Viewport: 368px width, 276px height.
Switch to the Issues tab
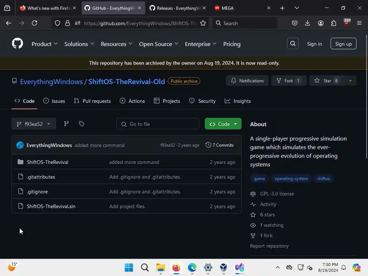point(54,101)
